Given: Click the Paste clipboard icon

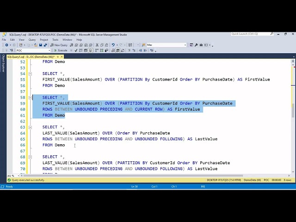Looking at the screenshot, I should (106, 45).
